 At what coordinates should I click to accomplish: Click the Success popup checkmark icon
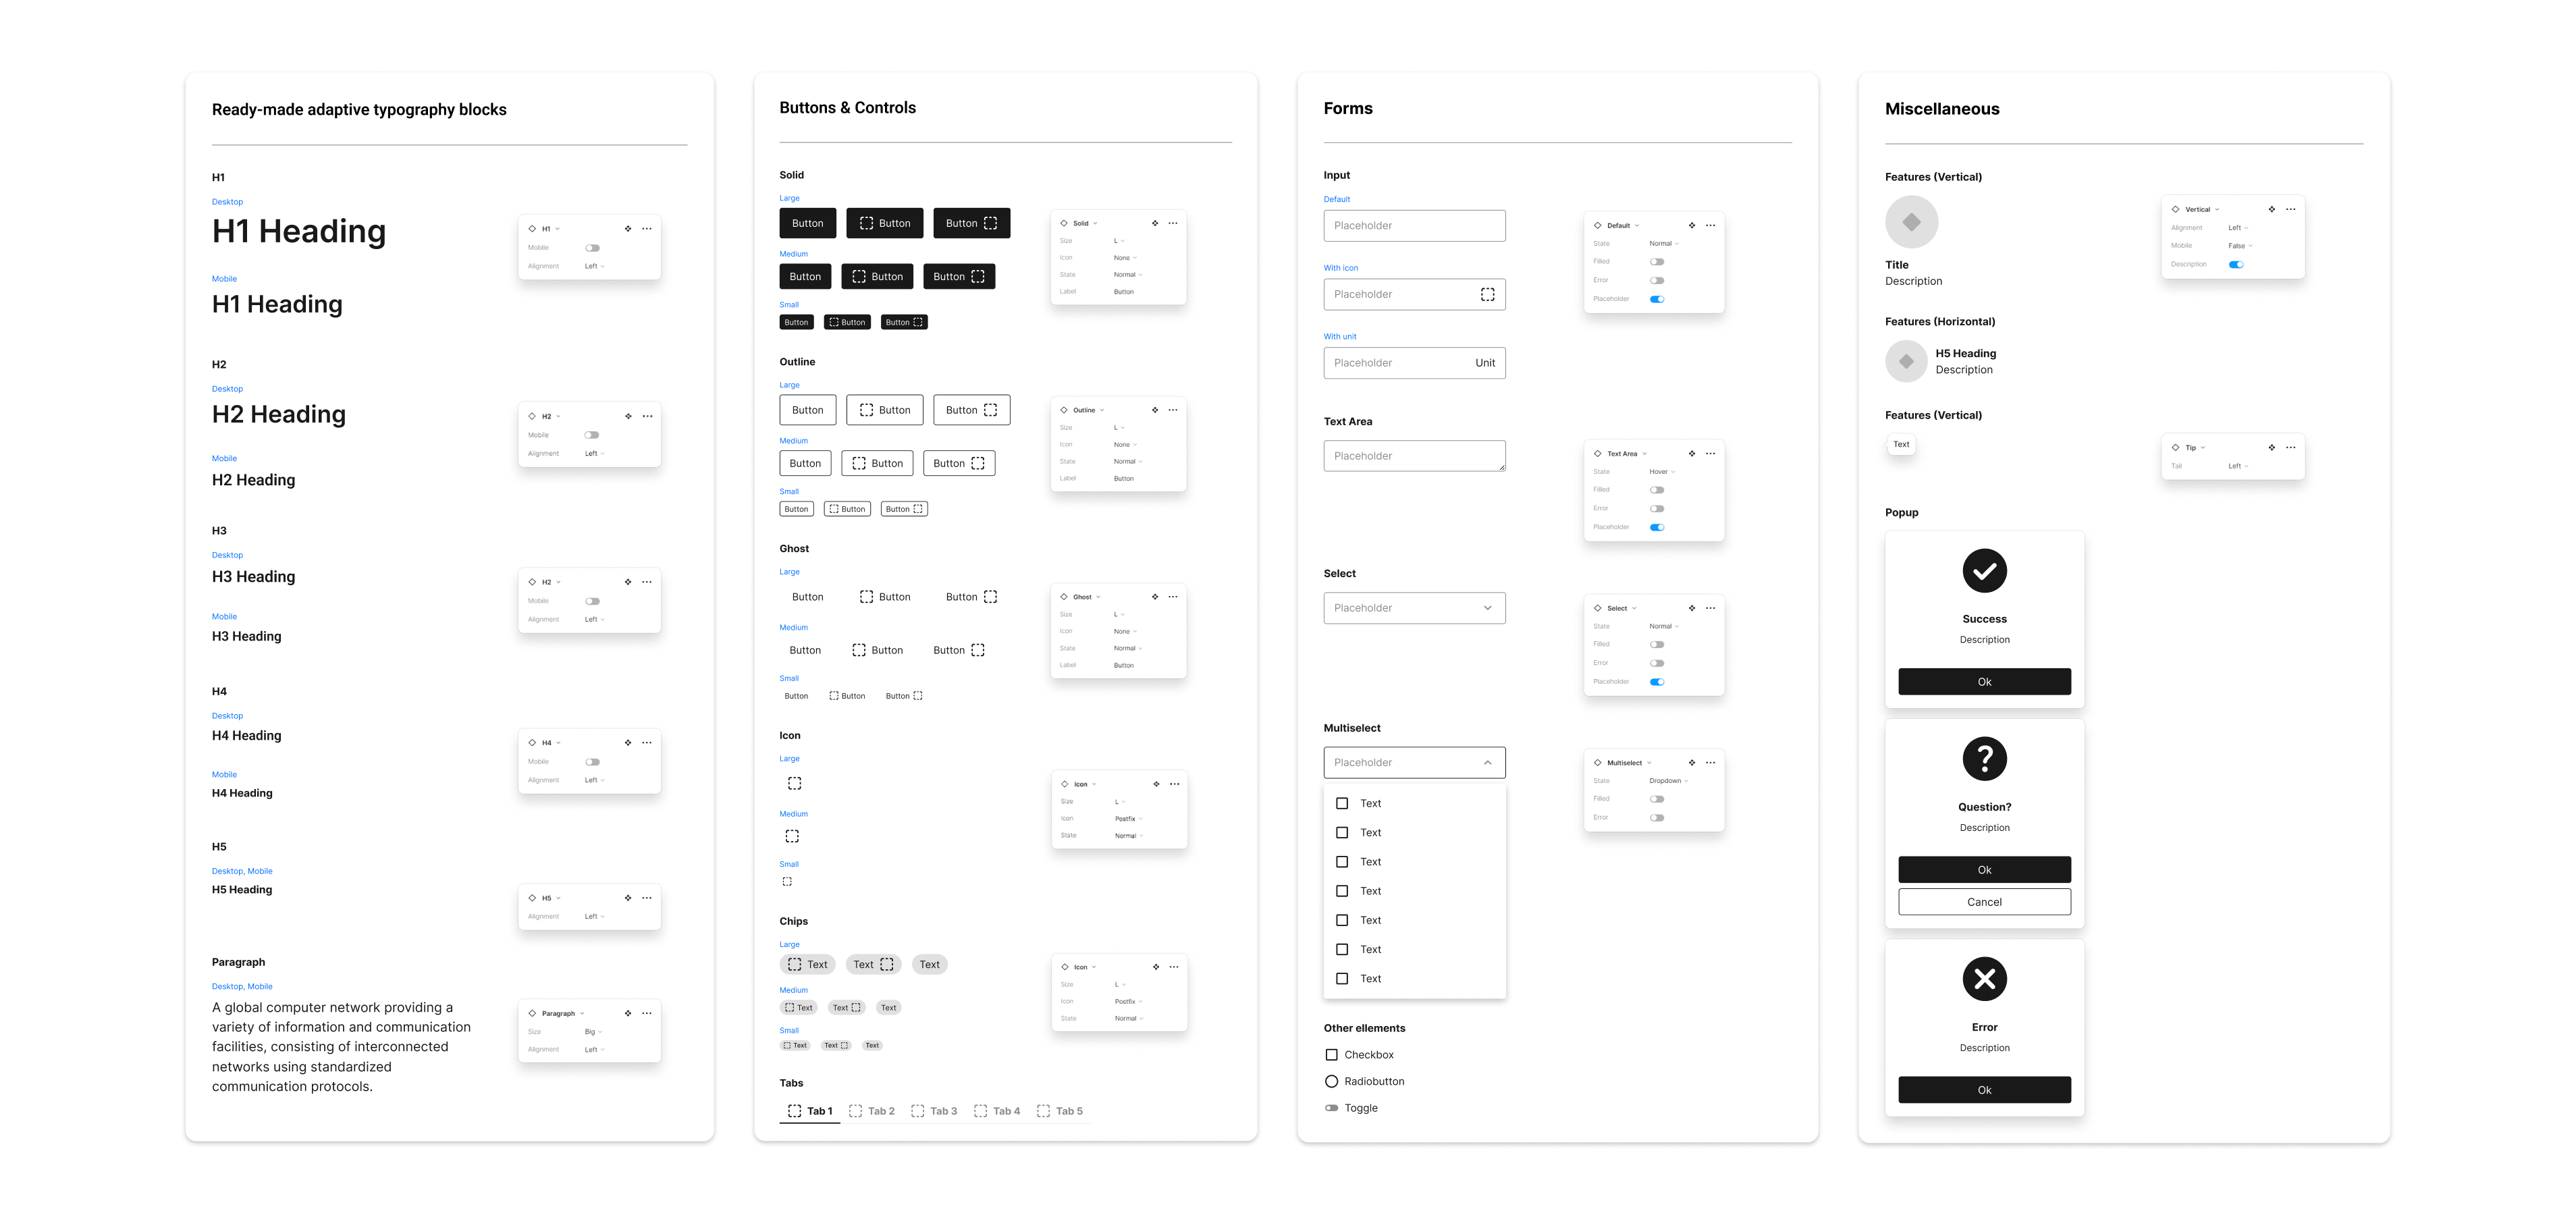coord(1984,571)
